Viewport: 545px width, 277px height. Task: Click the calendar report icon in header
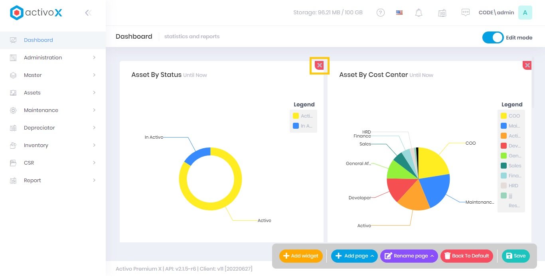pyautogui.click(x=442, y=13)
